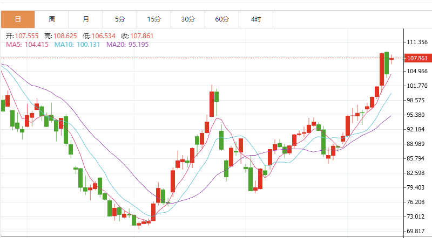Switch to the 4时 four-hour tab

[x=256, y=19]
